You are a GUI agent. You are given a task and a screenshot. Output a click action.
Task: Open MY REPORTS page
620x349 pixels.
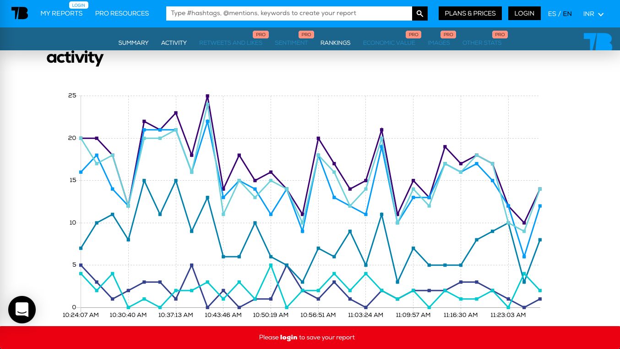[x=61, y=13]
